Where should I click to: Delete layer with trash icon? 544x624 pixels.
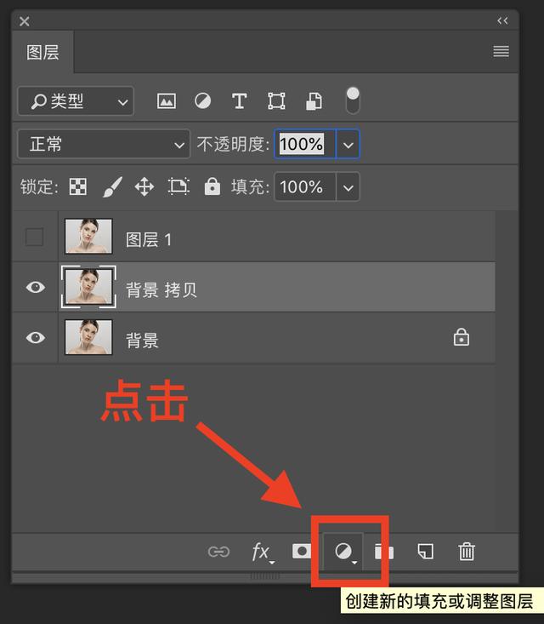pyautogui.click(x=467, y=552)
